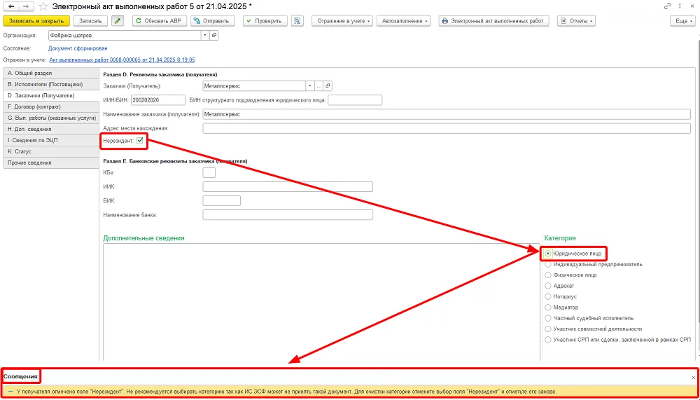Click the ellipsis select button for Заказчик
The image size is (700, 400).
point(318,85)
